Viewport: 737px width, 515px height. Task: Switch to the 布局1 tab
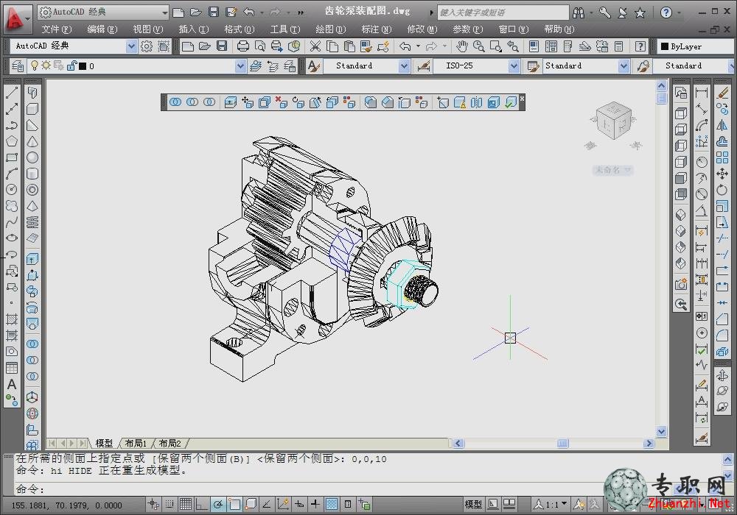pyautogui.click(x=136, y=443)
